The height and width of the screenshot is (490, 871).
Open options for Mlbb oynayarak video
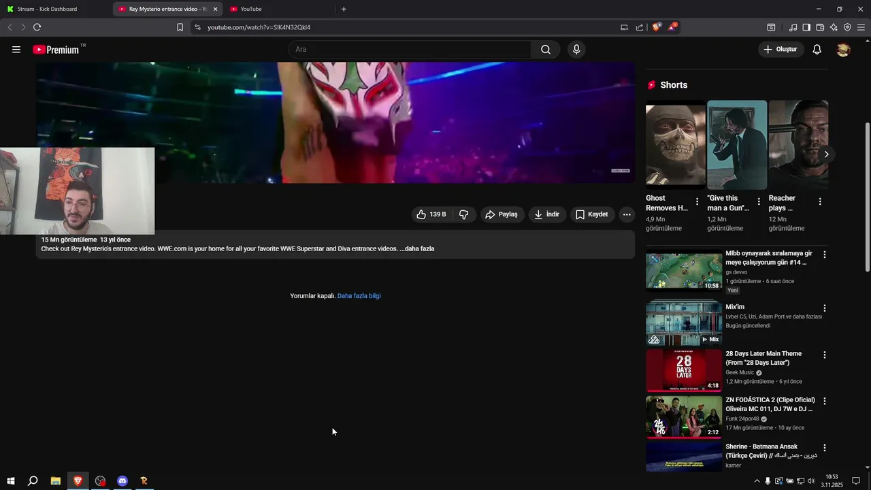pyautogui.click(x=825, y=255)
